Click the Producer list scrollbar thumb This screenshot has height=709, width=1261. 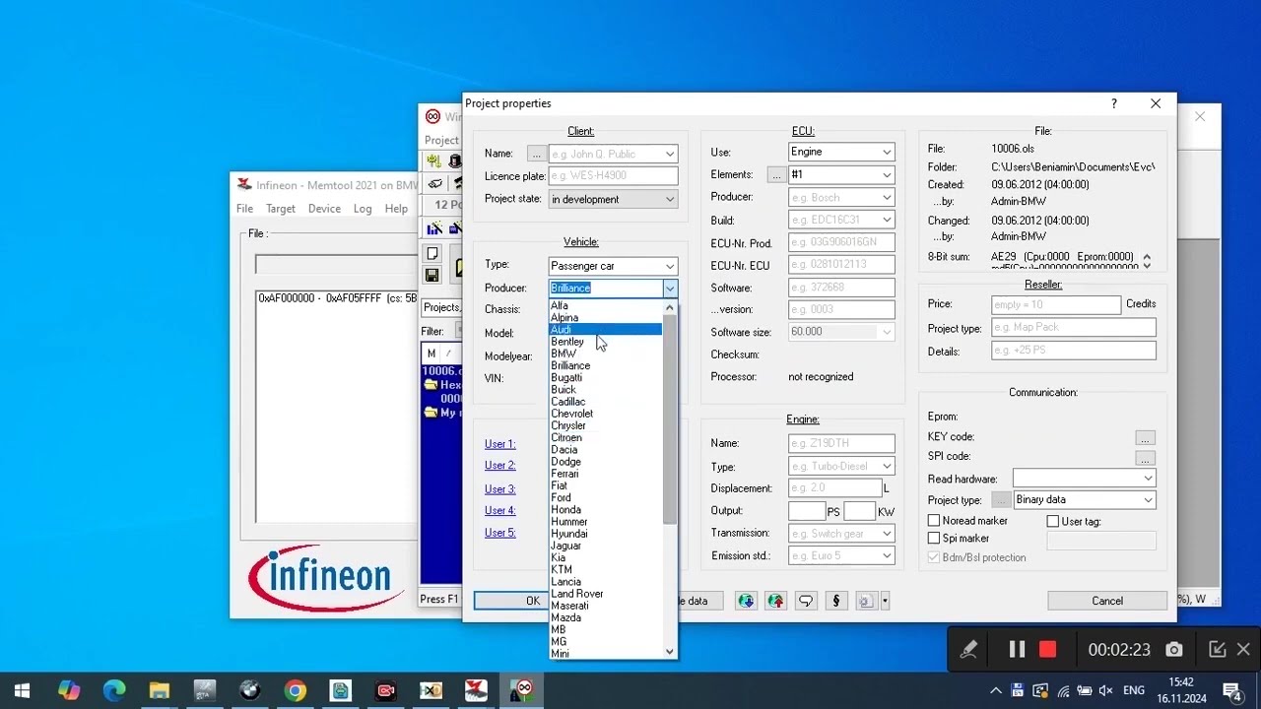pos(670,419)
